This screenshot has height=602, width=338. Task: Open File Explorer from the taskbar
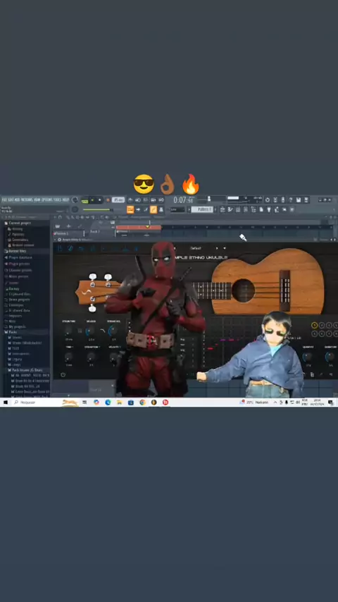[119, 403]
